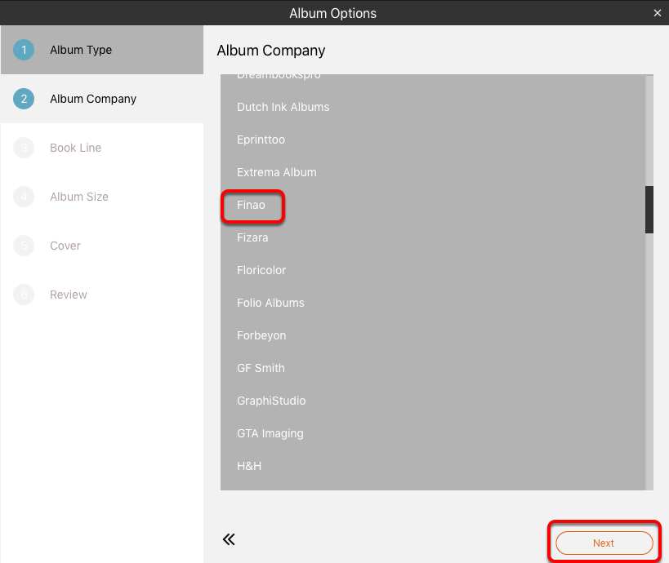Image resolution: width=669 pixels, height=563 pixels.
Task: Pick Folio Albums in the list
Action: tap(433, 303)
